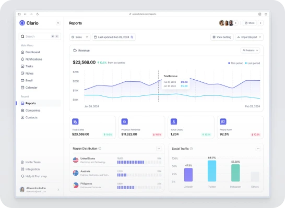The image size is (285, 208).
Task: Click the Tasks checkbox icon
Action: [22, 66]
